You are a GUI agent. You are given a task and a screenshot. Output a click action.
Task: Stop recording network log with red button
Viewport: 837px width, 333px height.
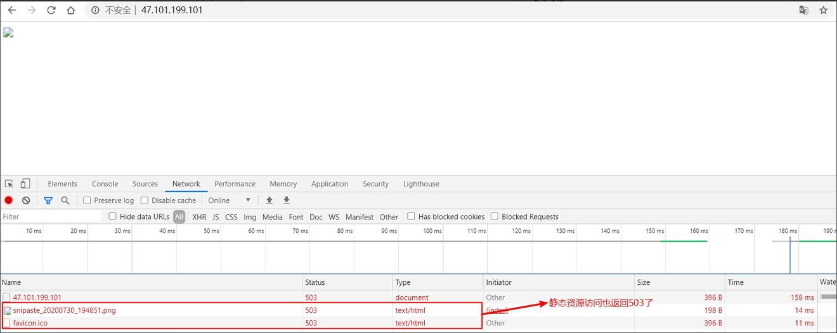point(9,200)
